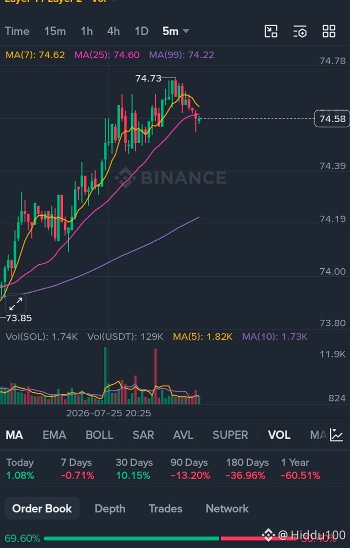Screen dimensions: 350x548
Task: Open the multi-chart grid layout icon
Action: (328, 31)
